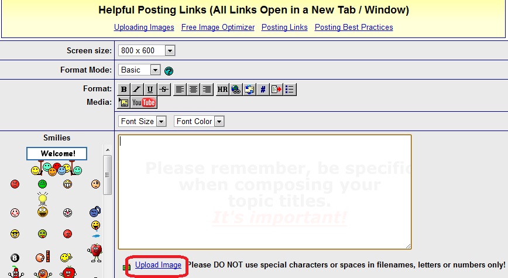Insert a YouTube video

(143, 102)
